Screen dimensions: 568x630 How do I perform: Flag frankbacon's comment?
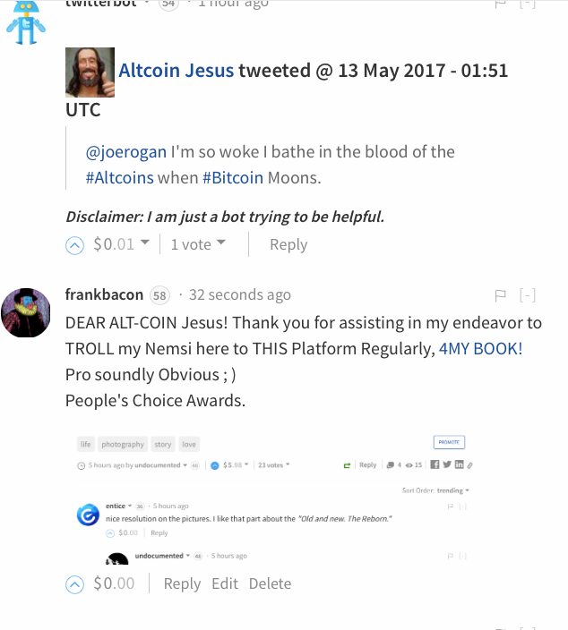coord(501,295)
